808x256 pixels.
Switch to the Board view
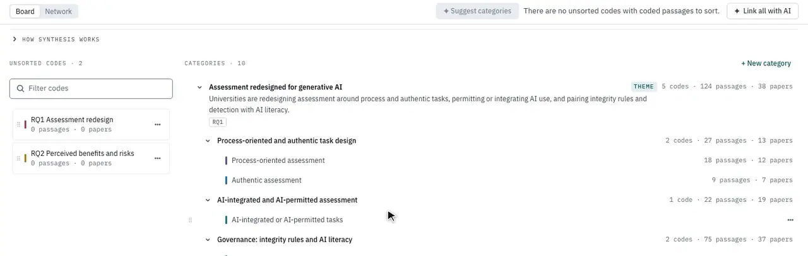point(25,11)
